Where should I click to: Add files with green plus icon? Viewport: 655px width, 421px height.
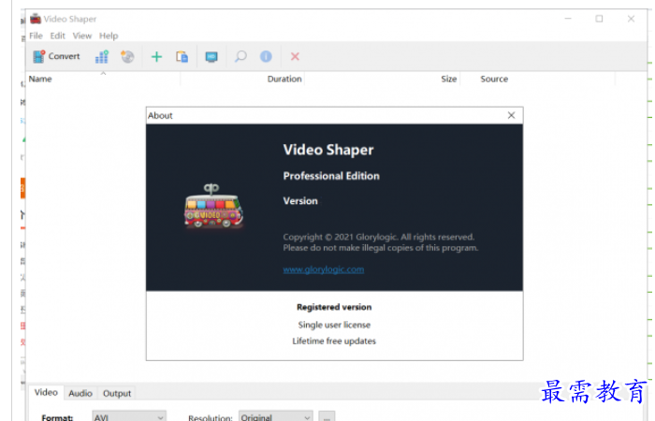[156, 56]
